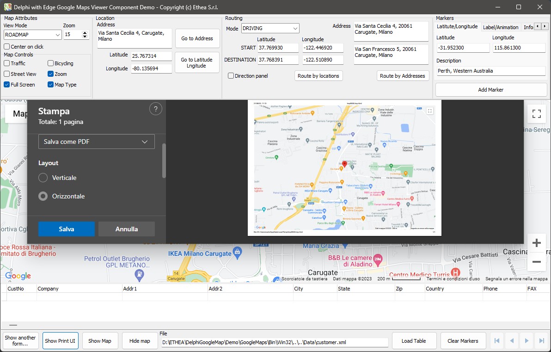This screenshot has width=551, height=352.
Task: Open Termini e condizioni d'uso link
Action: [x=453, y=278]
